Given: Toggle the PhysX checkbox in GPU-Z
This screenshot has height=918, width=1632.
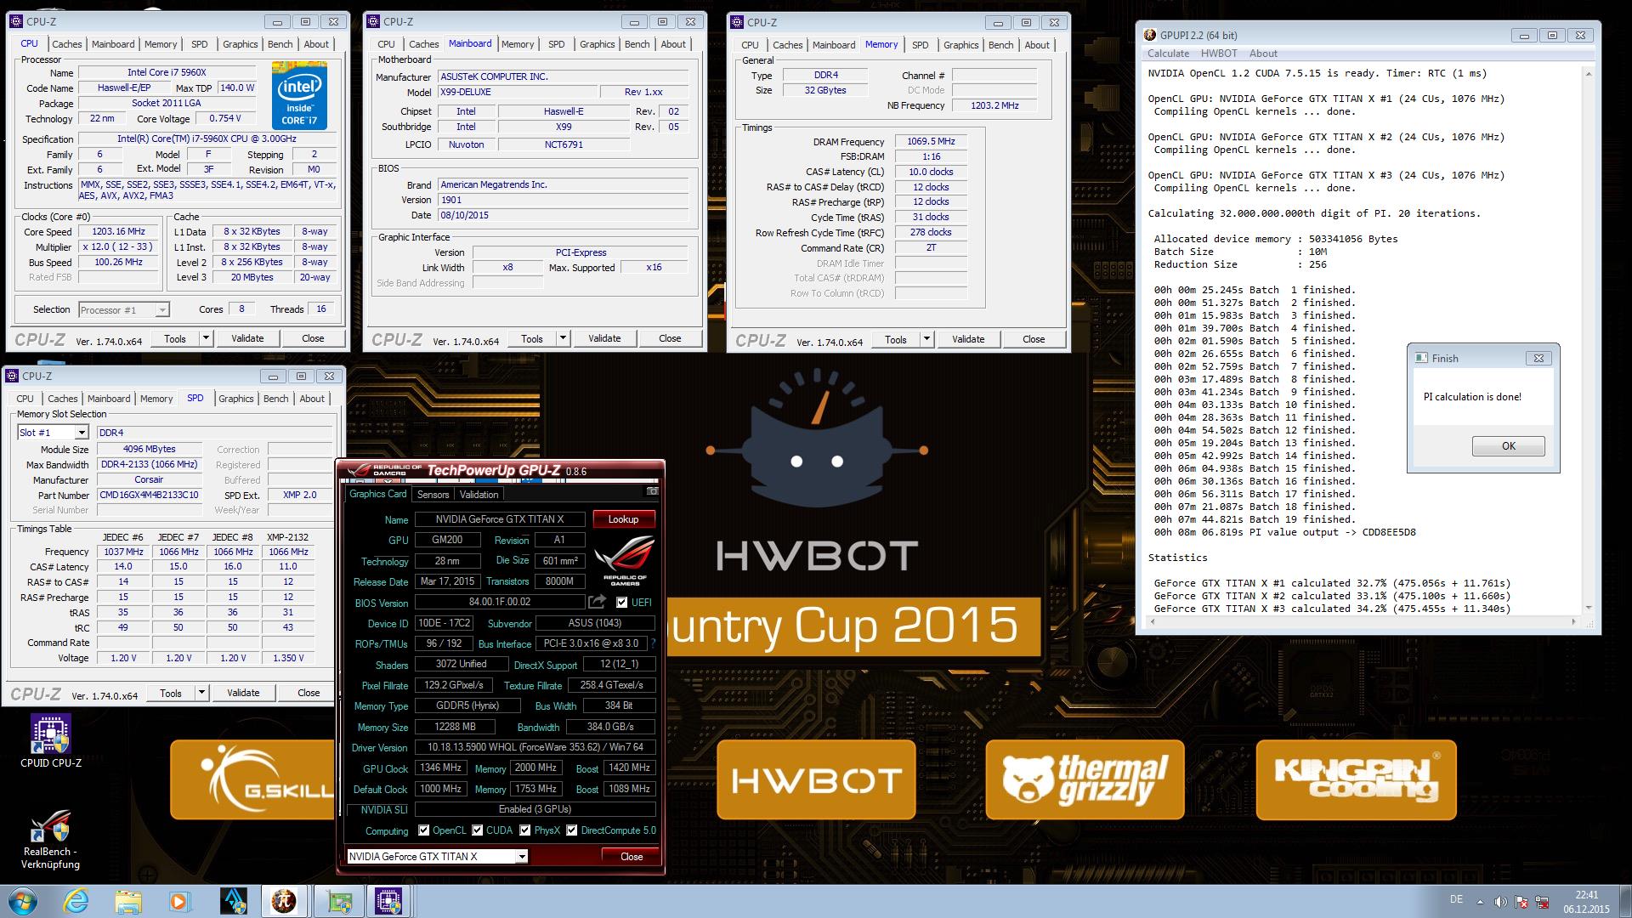Looking at the screenshot, I should click(525, 830).
